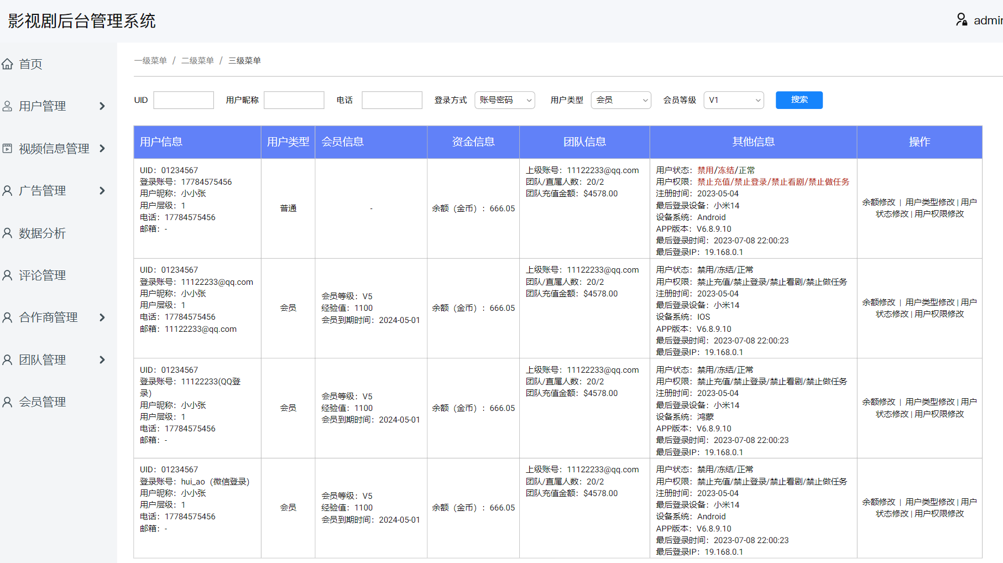The image size is (1003, 563).
Task: Open the 会员等级 dropdown showing V1
Action: pyautogui.click(x=734, y=100)
